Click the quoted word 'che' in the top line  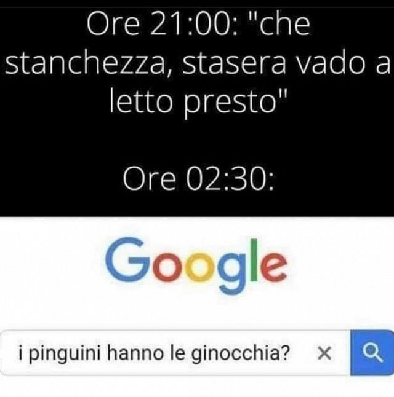point(283,25)
